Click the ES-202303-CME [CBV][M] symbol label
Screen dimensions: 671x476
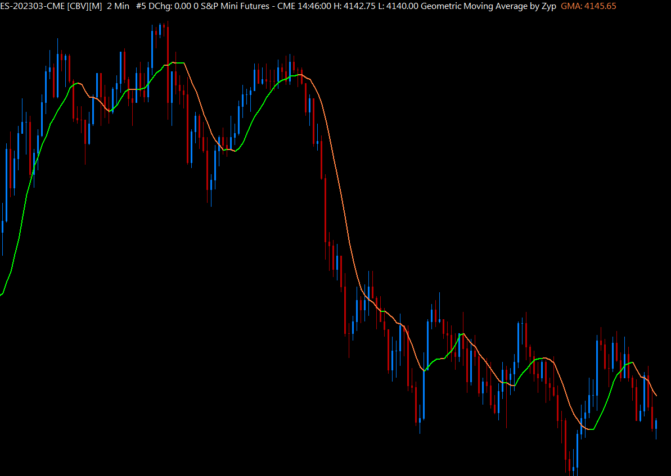click(51, 6)
